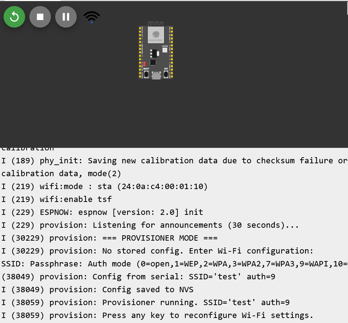
Task: Click the GPIO8 RGB LED on the board
Action: (165, 50)
